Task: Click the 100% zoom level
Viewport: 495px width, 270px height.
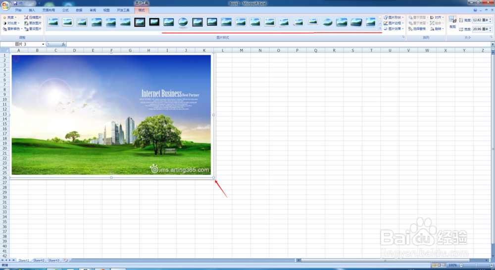Action: point(453,265)
